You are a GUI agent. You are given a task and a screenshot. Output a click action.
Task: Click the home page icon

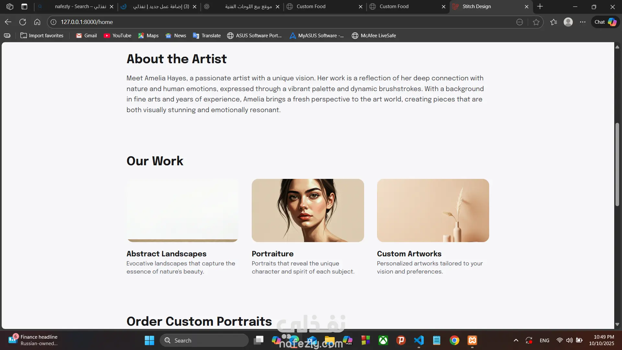pyautogui.click(x=37, y=22)
